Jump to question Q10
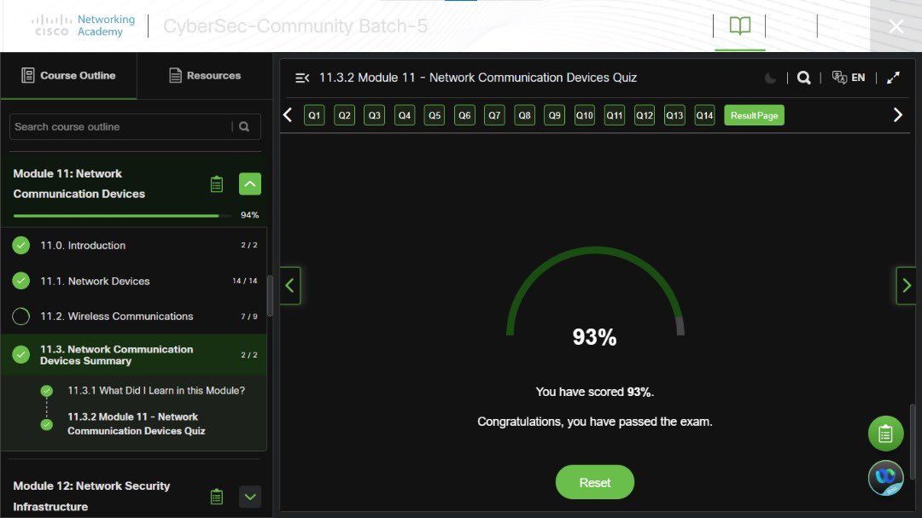922x518 pixels. (585, 115)
